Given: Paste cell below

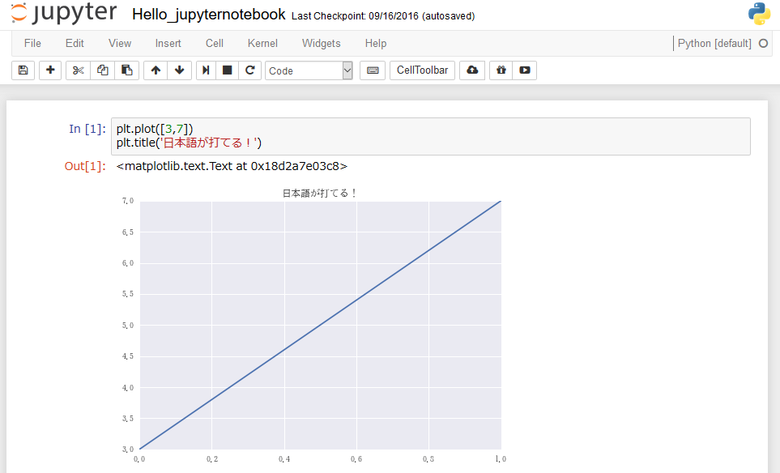Looking at the screenshot, I should coord(126,70).
